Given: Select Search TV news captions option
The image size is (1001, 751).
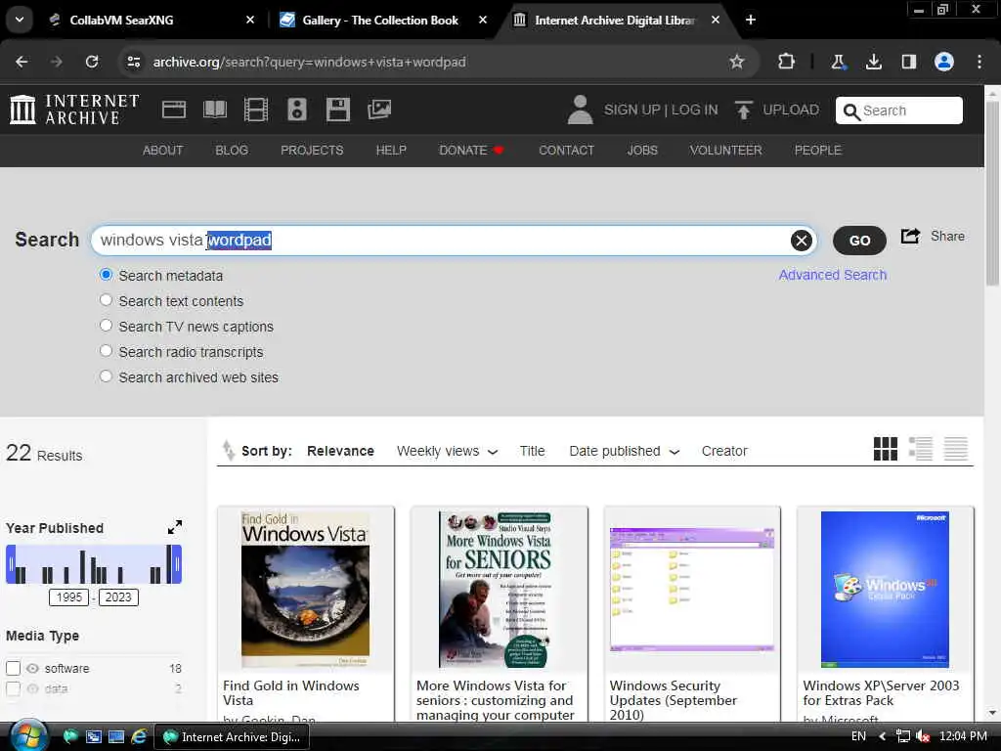Looking at the screenshot, I should [106, 326].
